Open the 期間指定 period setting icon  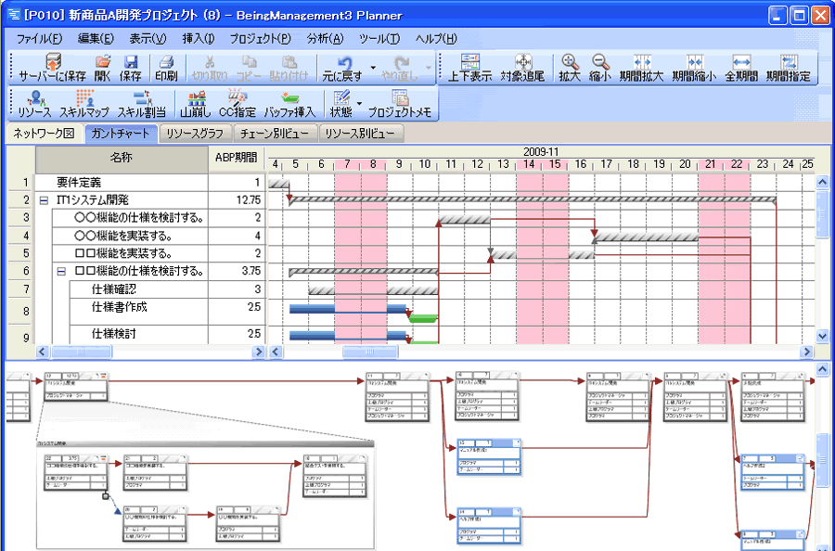[x=788, y=68]
